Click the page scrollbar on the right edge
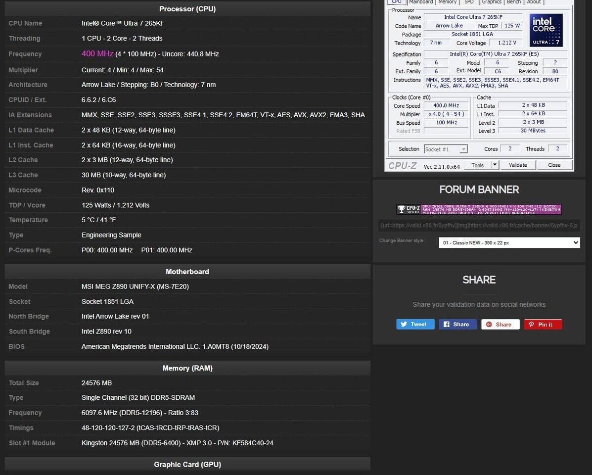The width and height of the screenshot is (592, 475). tap(589, 237)
